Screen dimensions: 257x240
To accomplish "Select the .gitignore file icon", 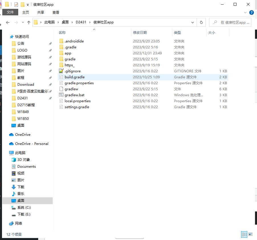I will pyautogui.click(x=61, y=71).
